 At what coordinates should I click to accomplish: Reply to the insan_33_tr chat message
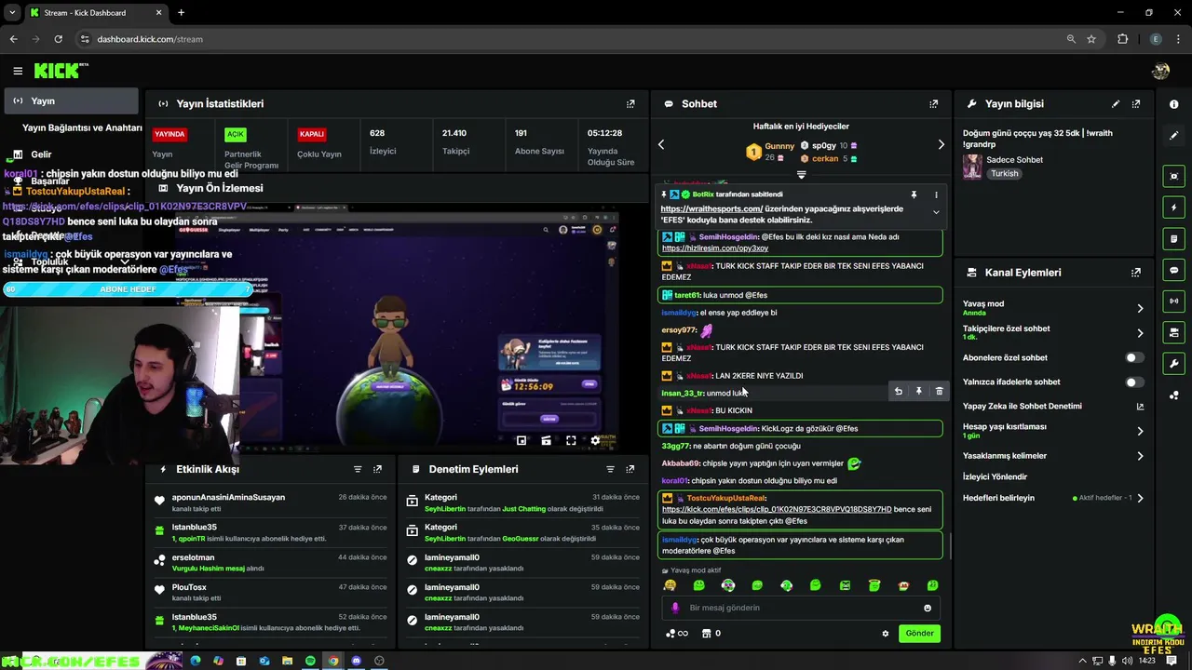click(x=898, y=392)
